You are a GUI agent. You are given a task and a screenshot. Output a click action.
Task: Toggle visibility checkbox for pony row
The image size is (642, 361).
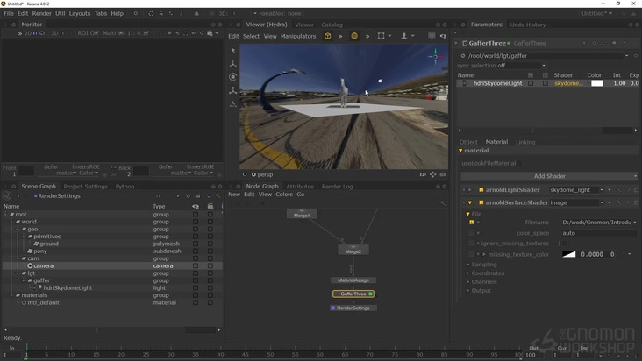coord(196,251)
